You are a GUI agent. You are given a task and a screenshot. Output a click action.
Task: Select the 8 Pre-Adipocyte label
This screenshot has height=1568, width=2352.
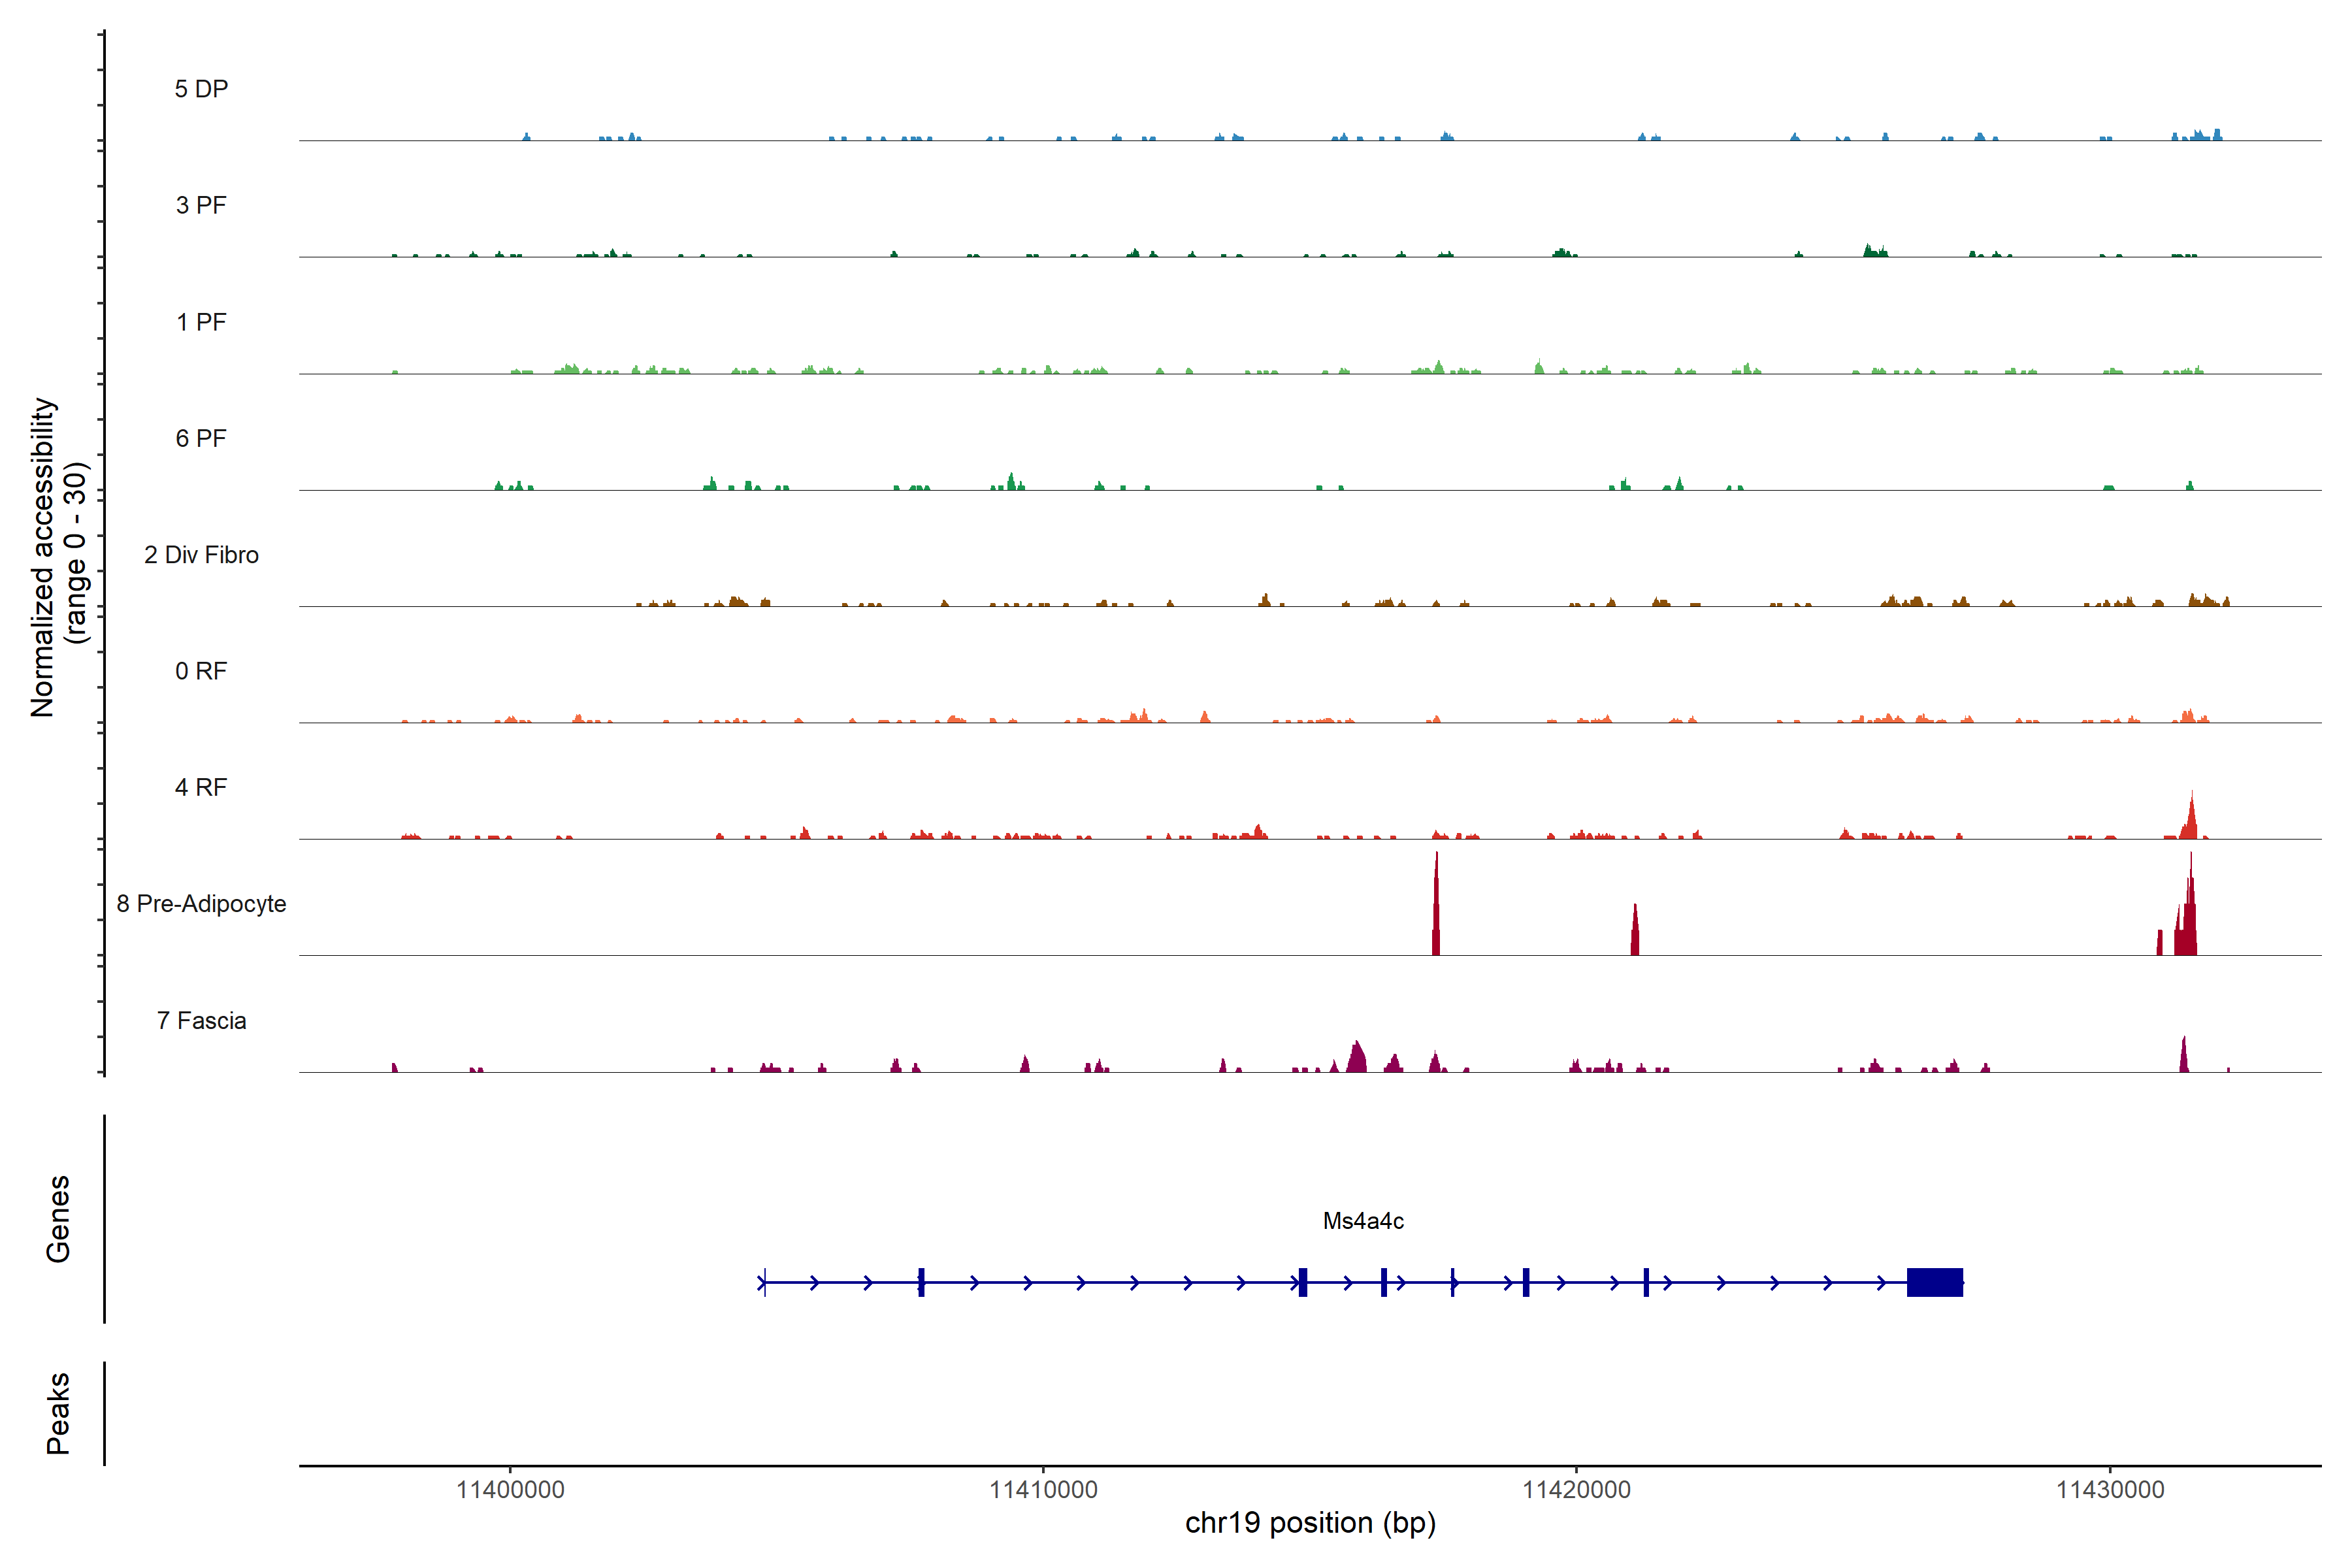[201, 904]
